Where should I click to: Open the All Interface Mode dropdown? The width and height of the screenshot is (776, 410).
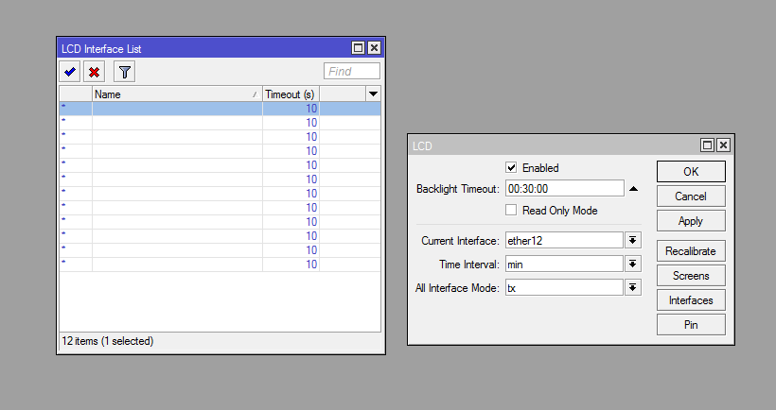633,288
